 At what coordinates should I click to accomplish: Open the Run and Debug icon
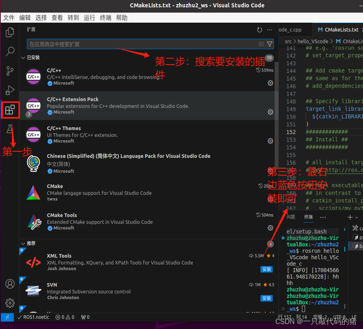coord(9,90)
